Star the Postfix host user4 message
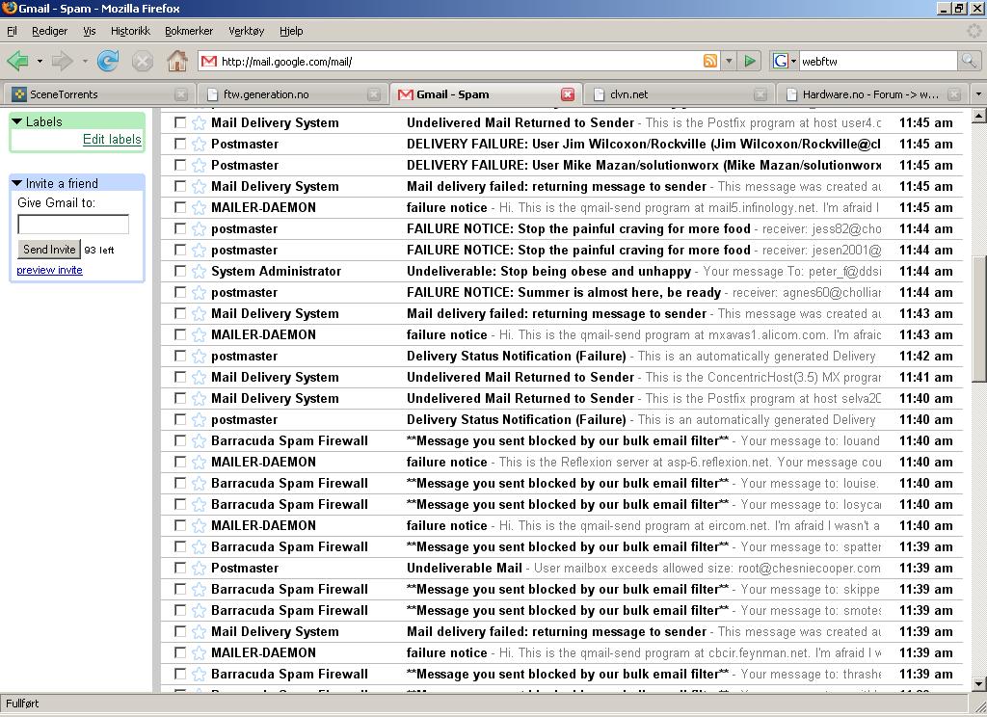 [x=199, y=122]
